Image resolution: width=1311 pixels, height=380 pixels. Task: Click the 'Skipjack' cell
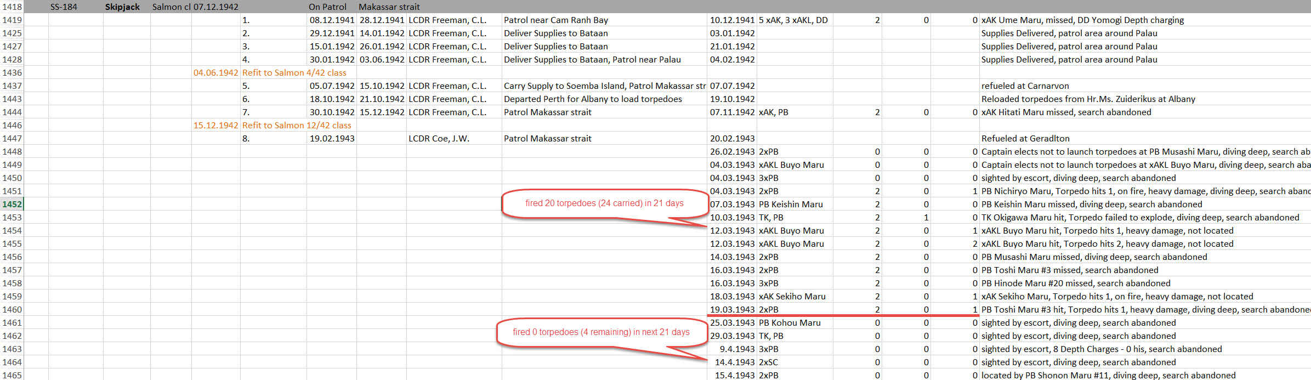[122, 7]
